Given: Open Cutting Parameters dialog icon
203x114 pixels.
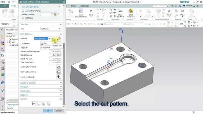Looking at the screenshot, I should pyautogui.click(x=59, y=67).
